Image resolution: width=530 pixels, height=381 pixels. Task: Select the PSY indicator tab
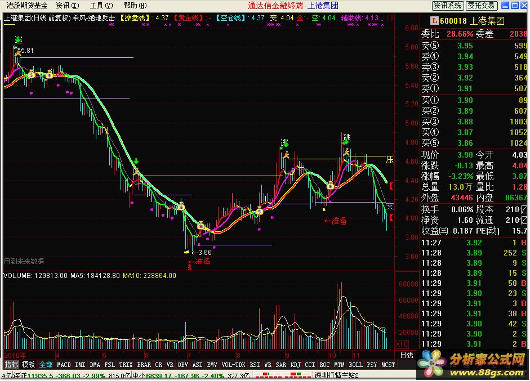[x=372, y=365]
